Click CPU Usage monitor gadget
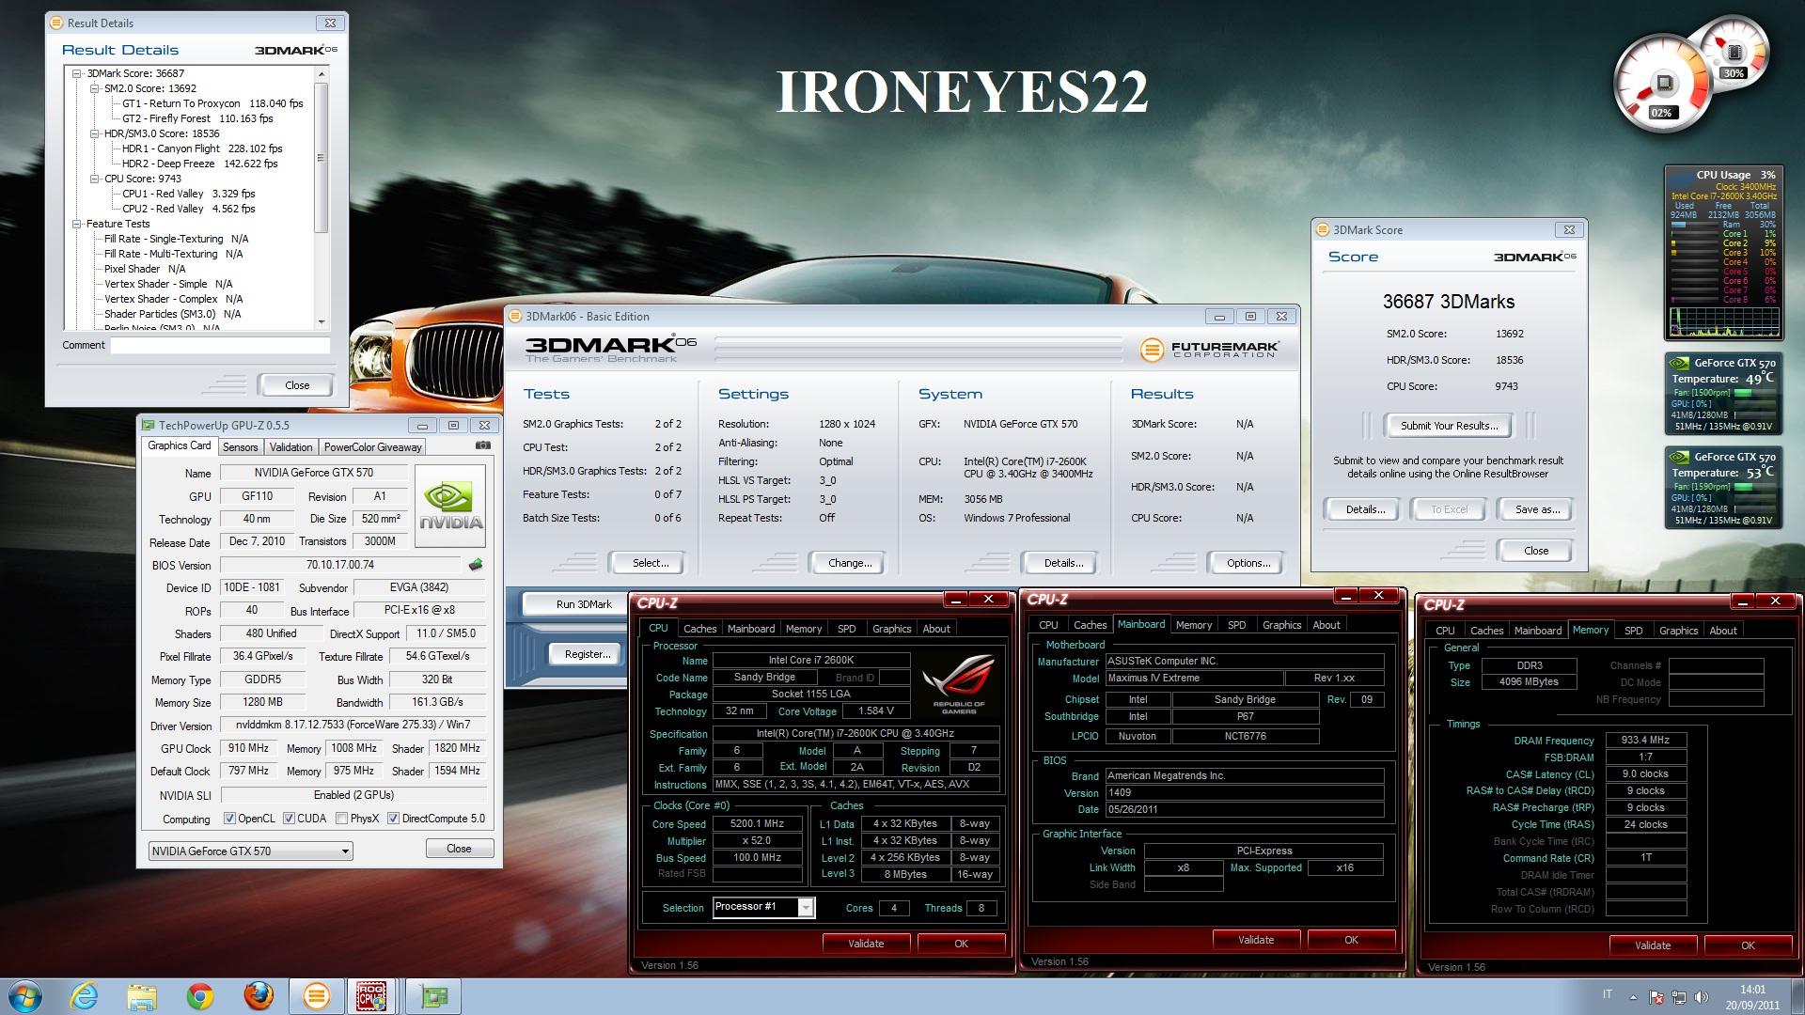Viewport: 1805px width, 1015px height. tap(1723, 252)
